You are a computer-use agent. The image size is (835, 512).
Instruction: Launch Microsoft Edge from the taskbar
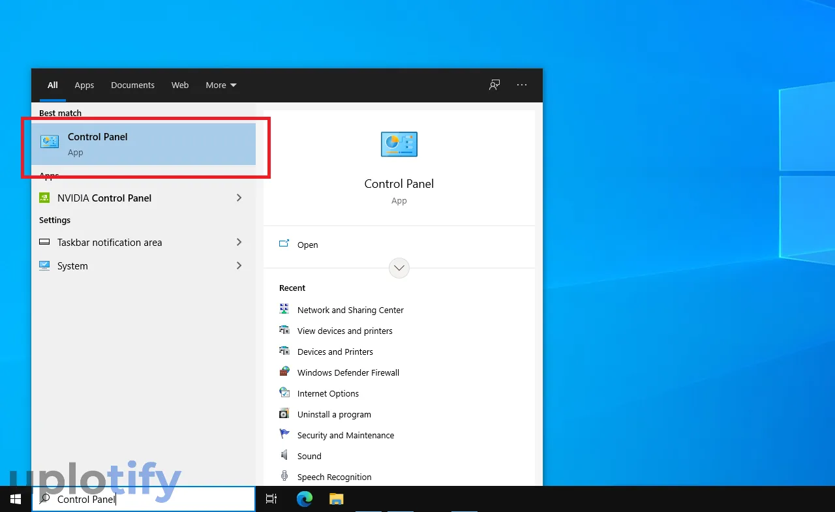pos(304,499)
